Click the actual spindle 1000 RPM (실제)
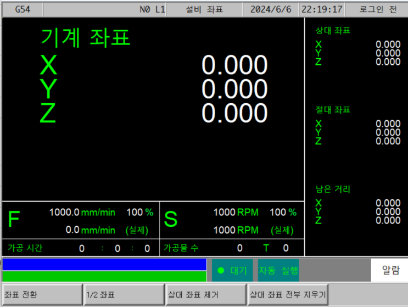The height and width of the screenshot is (307, 408). click(254, 230)
